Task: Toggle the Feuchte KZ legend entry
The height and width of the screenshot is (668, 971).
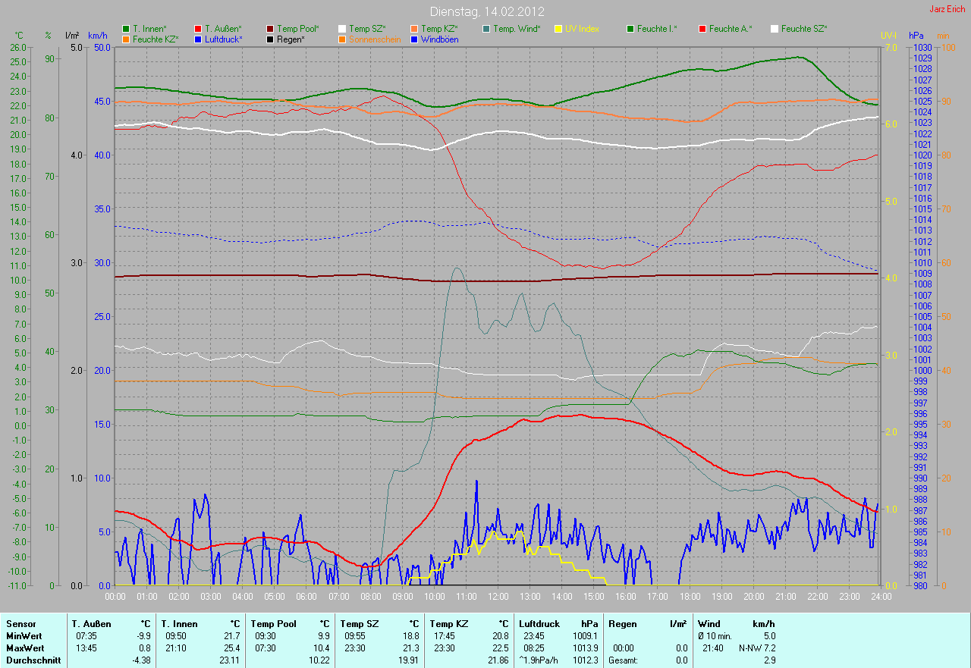Action: click(155, 39)
